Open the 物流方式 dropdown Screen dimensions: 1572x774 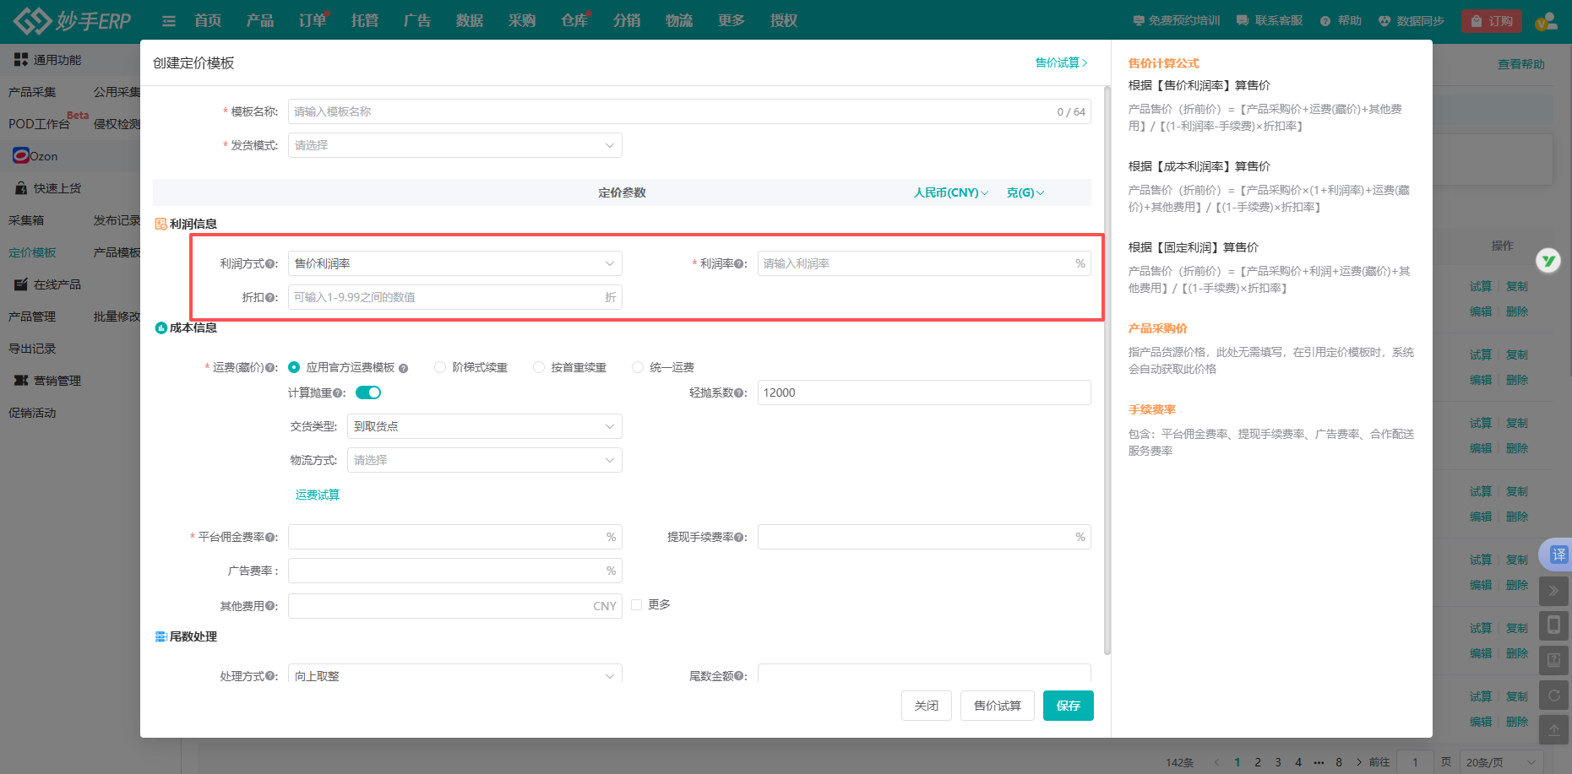coord(484,460)
